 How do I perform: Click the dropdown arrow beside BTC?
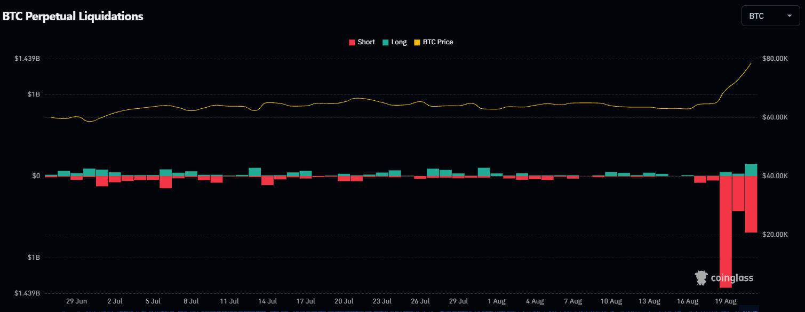click(789, 16)
